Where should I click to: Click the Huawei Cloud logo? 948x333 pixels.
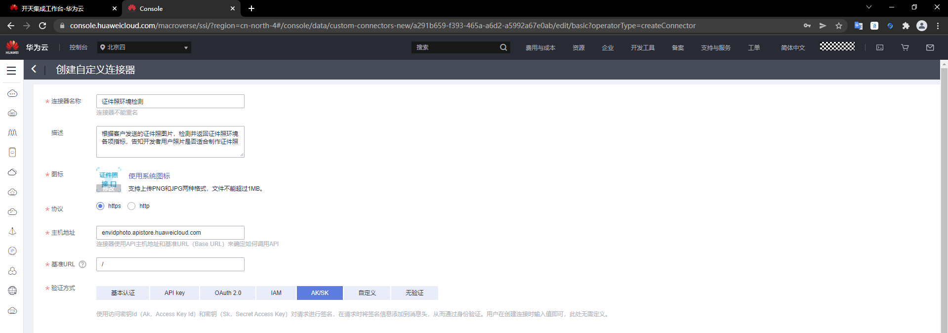click(x=12, y=47)
